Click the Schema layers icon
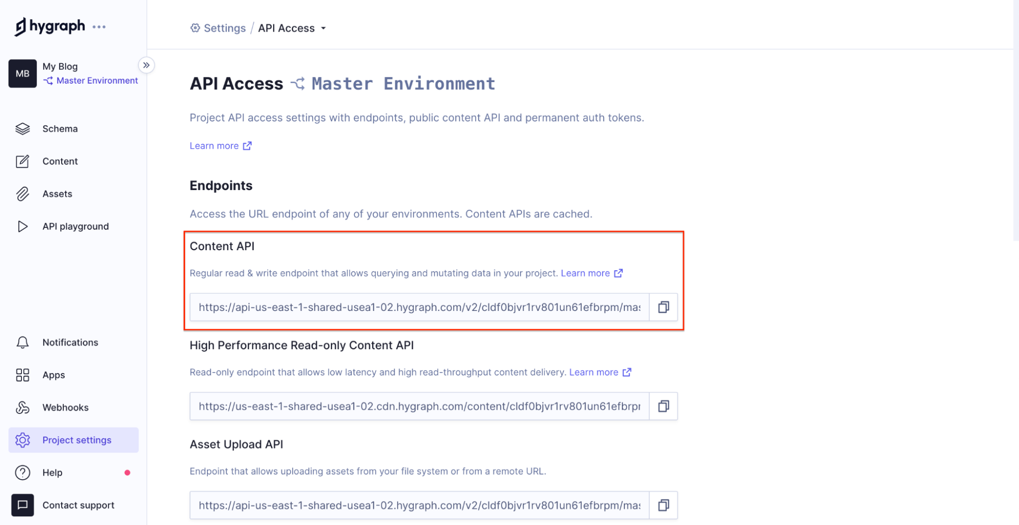Viewport: 1019px width, 525px height. (x=22, y=129)
